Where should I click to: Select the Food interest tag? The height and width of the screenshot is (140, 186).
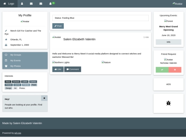tap(34, 85)
